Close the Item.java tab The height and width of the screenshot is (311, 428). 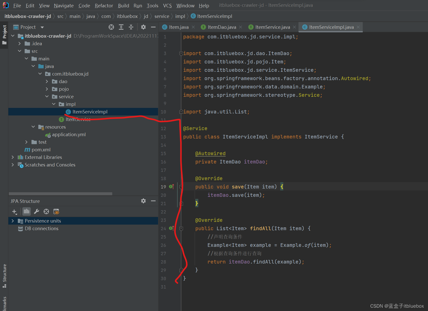pyautogui.click(x=193, y=27)
